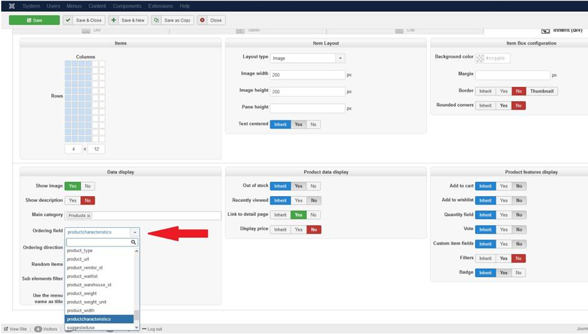Click the rows count input showing 12
588x334 pixels.
coord(96,149)
